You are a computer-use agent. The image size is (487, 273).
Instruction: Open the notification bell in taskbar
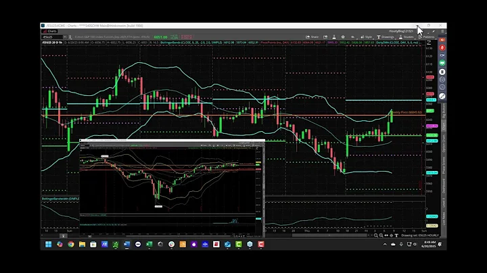click(x=440, y=245)
